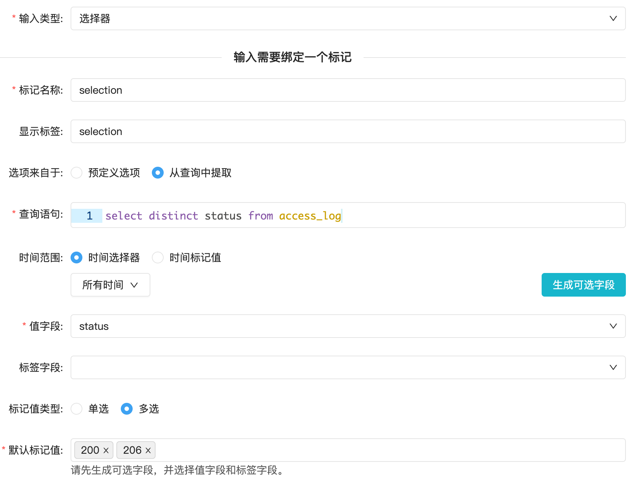Image resolution: width=634 pixels, height=484 pixels.
Task: Open the 所有时间 time range dropdown
Action: tap(110, 285)
